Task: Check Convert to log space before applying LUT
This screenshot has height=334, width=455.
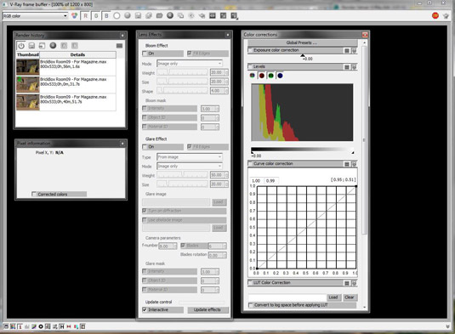Action: click(x=251, y=305)
